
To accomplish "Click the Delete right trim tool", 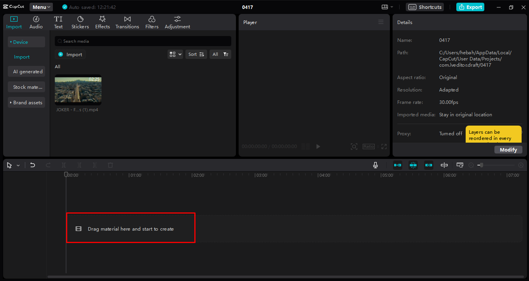I will 95,165.
